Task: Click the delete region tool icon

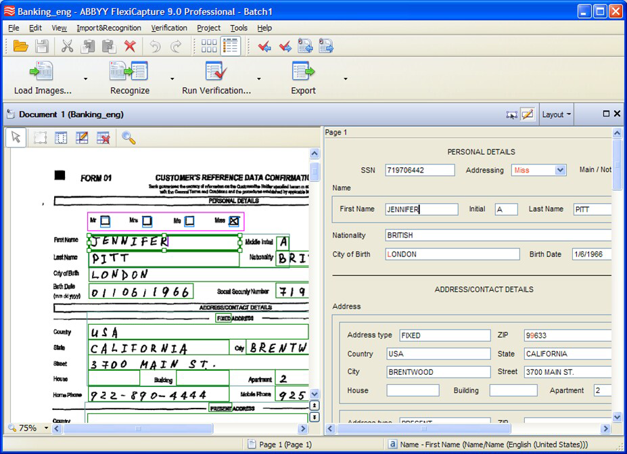Action: tap(103, 138)
